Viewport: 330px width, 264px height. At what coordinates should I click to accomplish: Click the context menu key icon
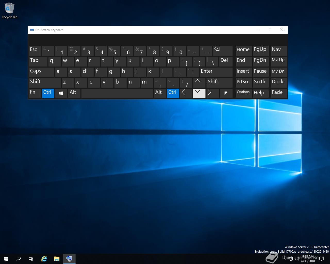click(x=226, y=93)
